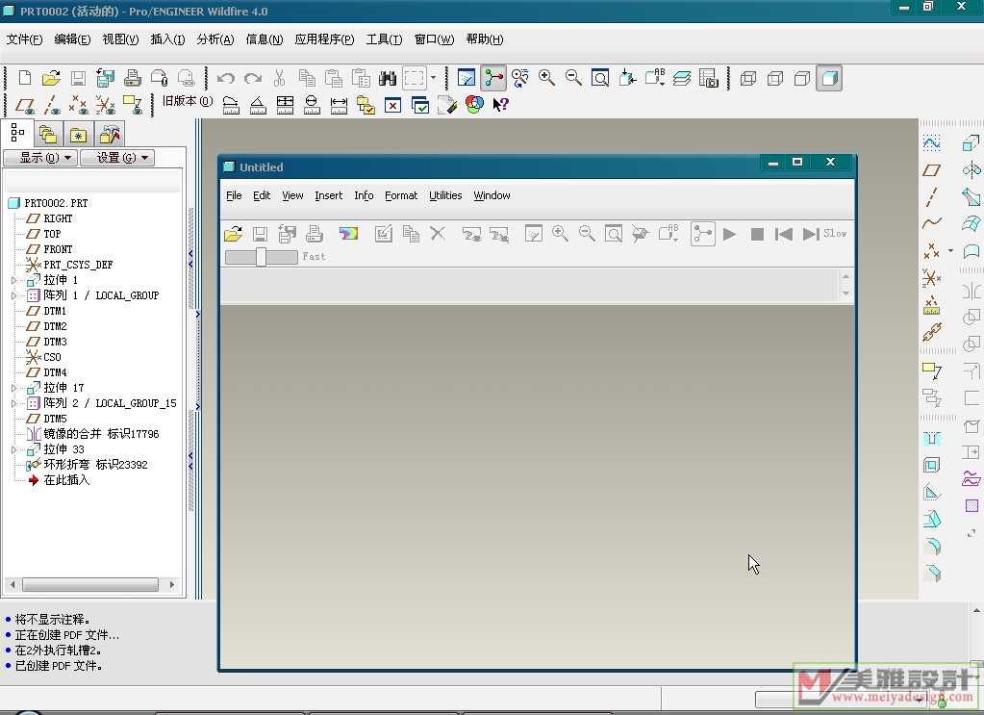
Task: Jump to first frame in Untitled window
Action: pos(784,234)
